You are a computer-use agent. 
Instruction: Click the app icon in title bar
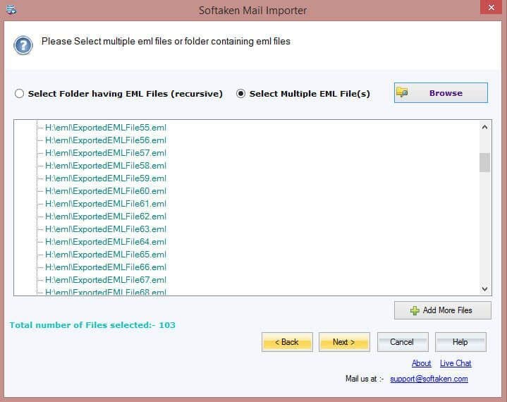pos(11,10)
